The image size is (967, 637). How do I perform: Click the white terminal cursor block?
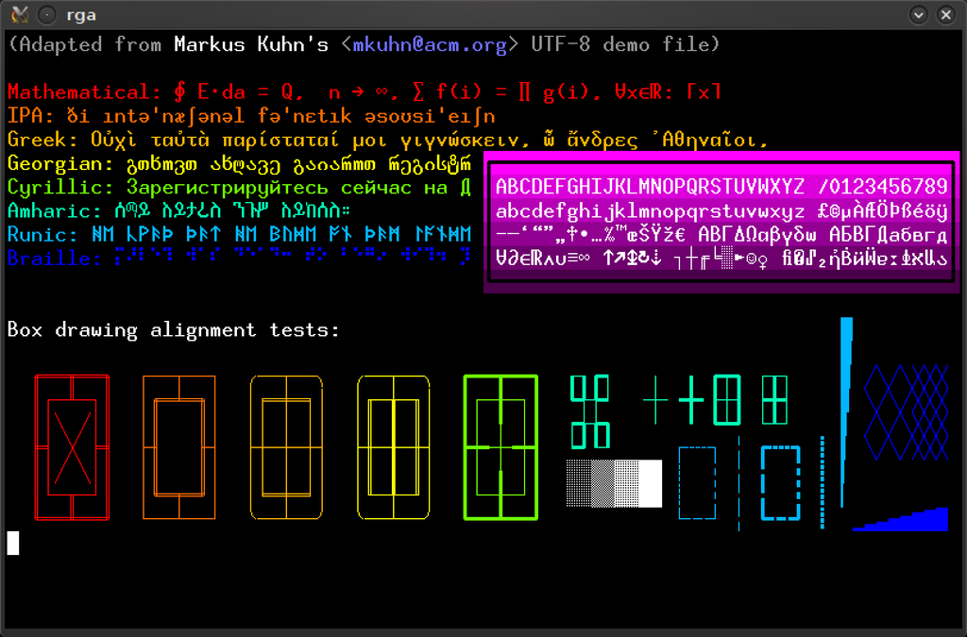pyautogui.click(x=13, y=544)
